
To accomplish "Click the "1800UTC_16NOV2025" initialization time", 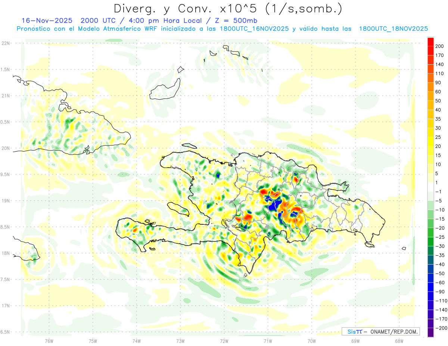I will tap(255, 29).
